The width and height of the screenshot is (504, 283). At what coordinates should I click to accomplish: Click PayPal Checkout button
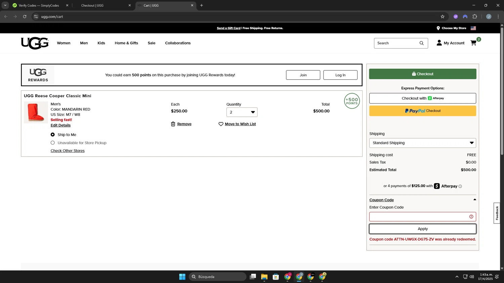423,111
